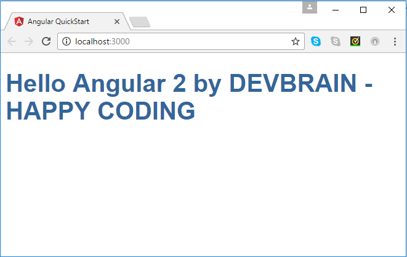Reload the localhost page
Viewport: 407px width, 257px height.
point(46,41)
